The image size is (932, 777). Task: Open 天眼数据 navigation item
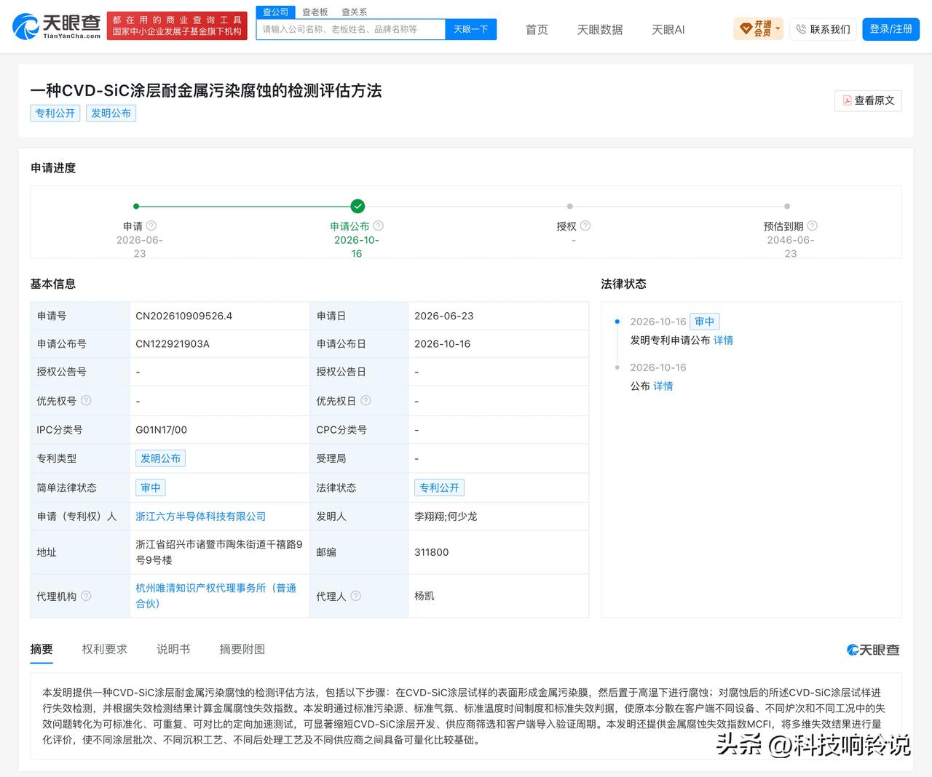[600, 30]
